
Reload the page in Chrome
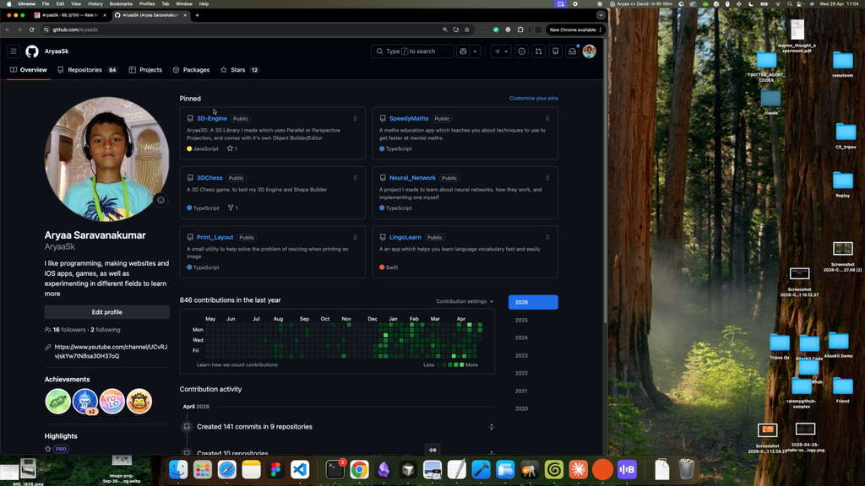coord(31,30)
